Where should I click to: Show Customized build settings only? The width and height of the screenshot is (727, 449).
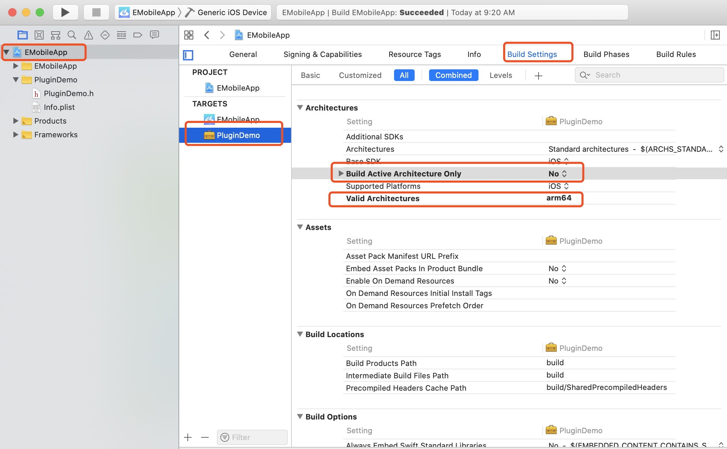tap(360, 75)
